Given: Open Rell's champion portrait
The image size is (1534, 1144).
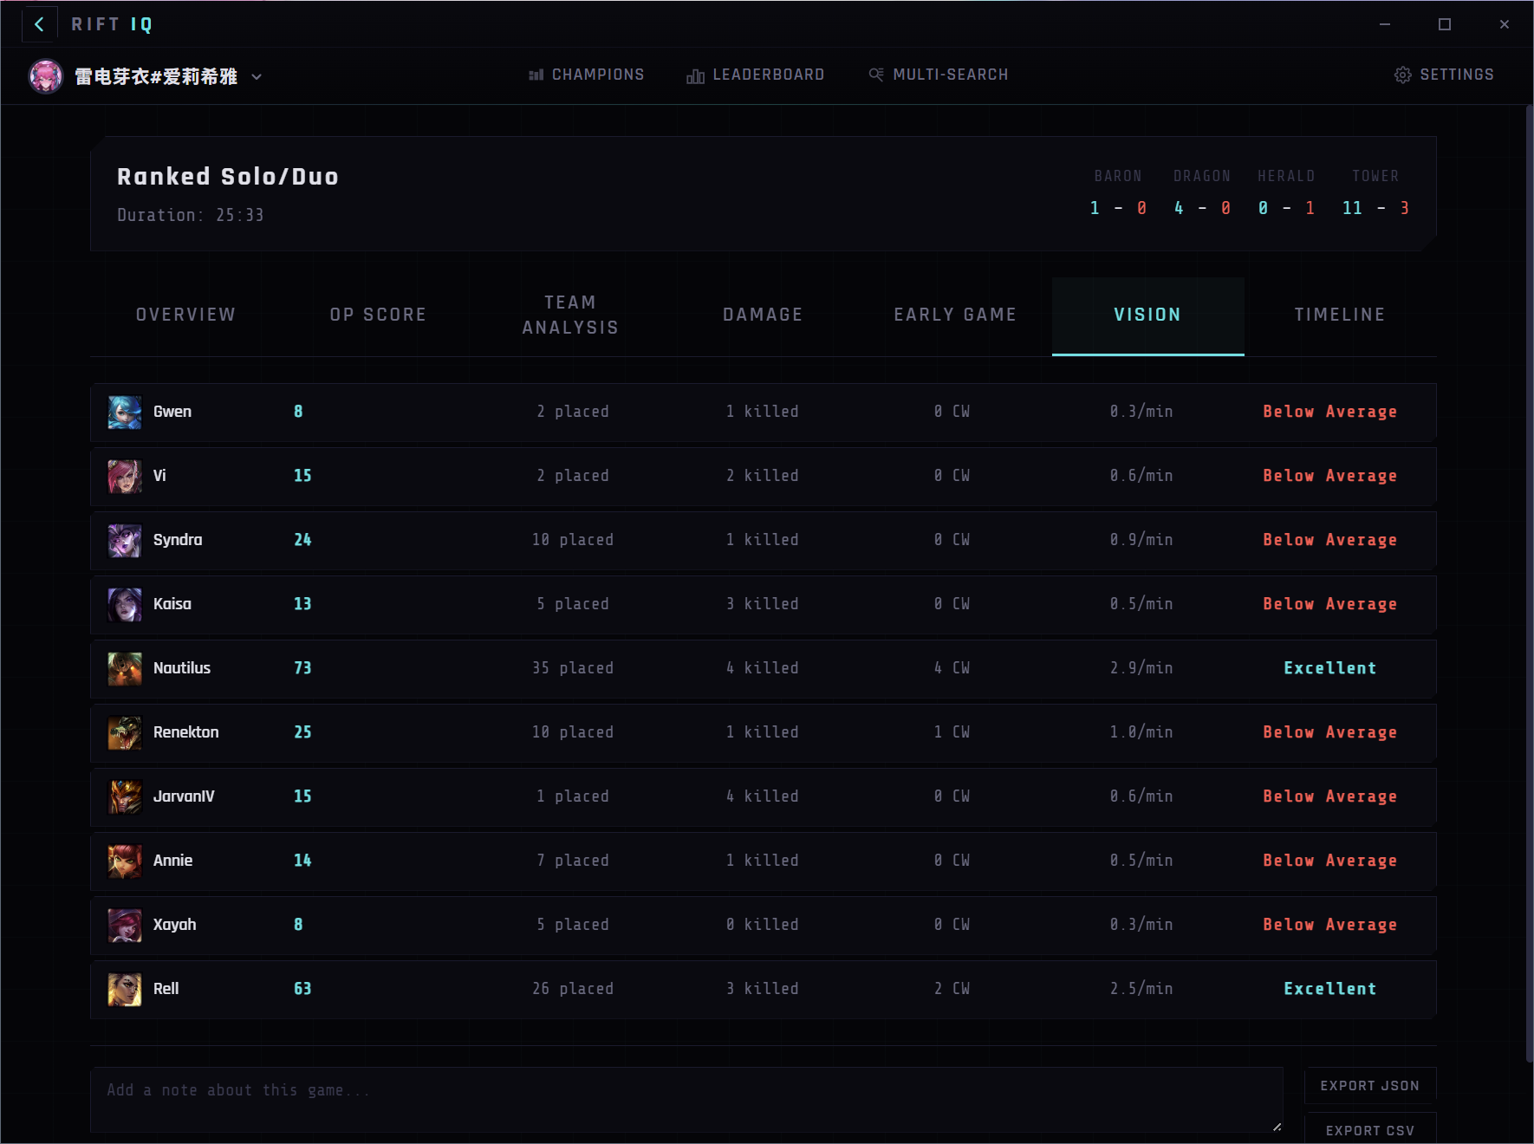Looking at the screenshot, I should [x=125, y=989].
